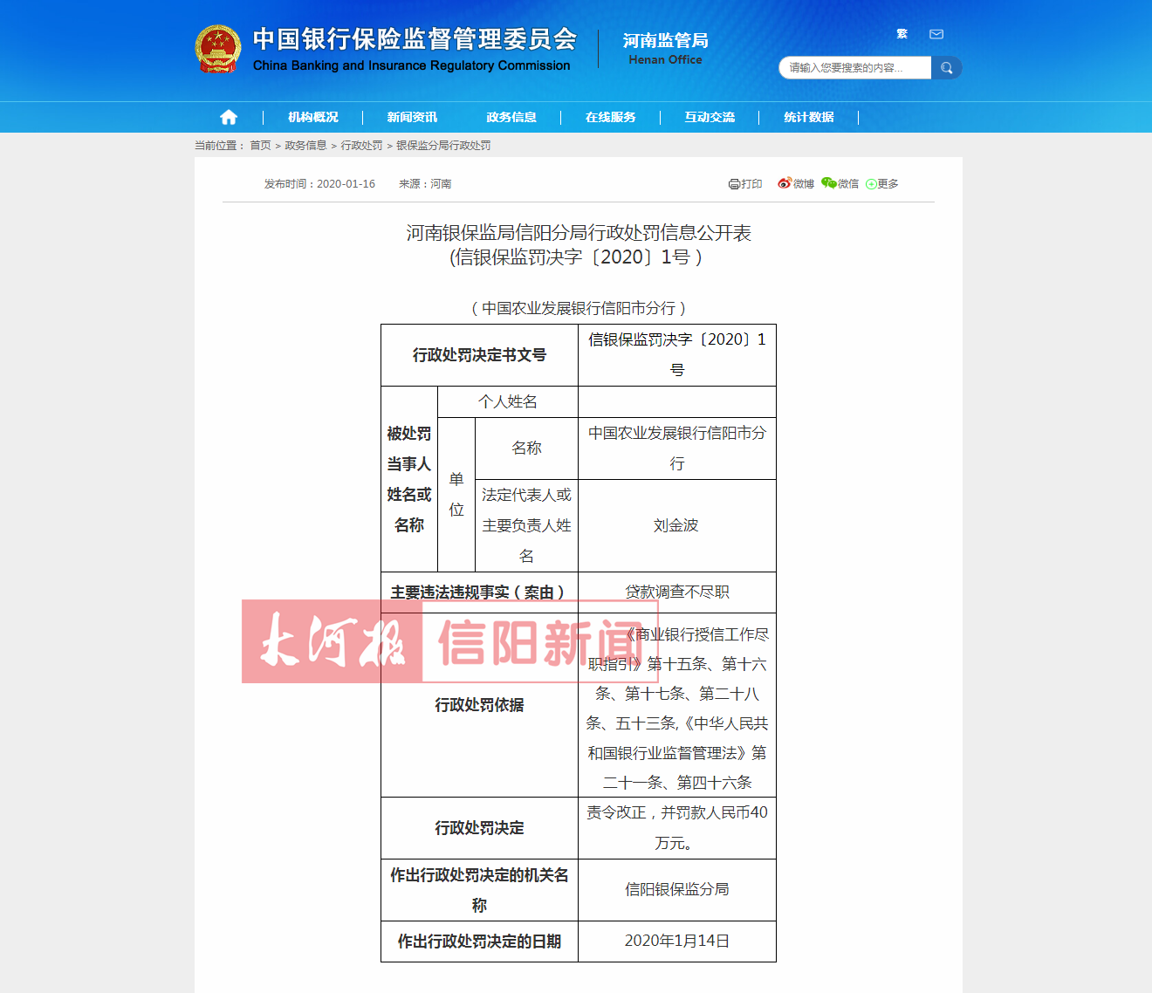The image size is (1152, 993).
Task: Open the 互动交流 menu
Action: tap(710, 117)
